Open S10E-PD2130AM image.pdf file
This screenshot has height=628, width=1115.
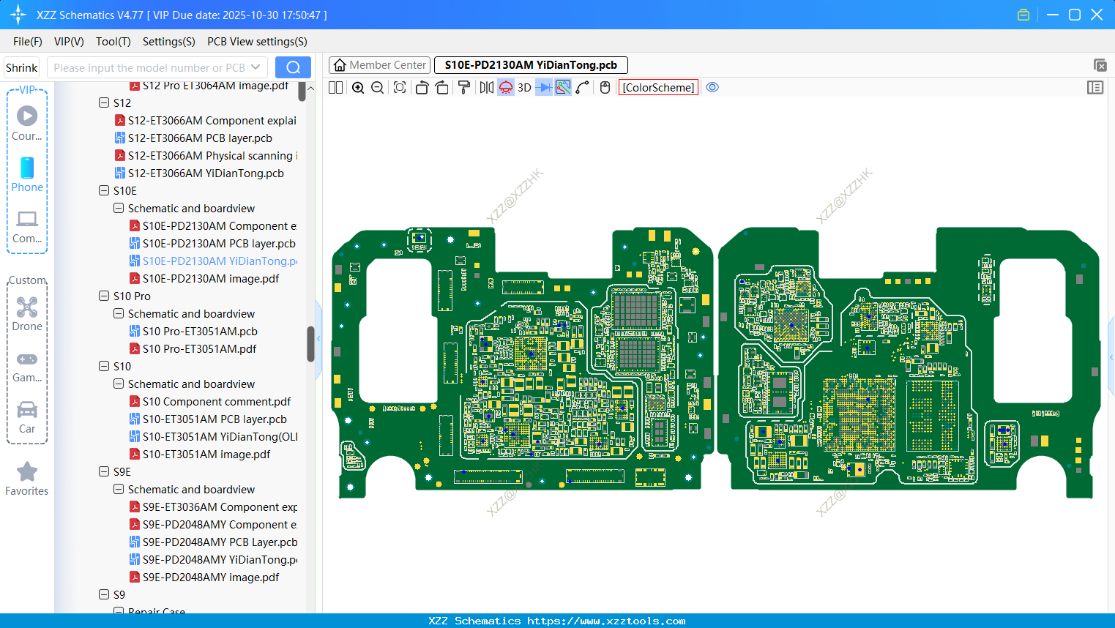click(x=210, y=279)
